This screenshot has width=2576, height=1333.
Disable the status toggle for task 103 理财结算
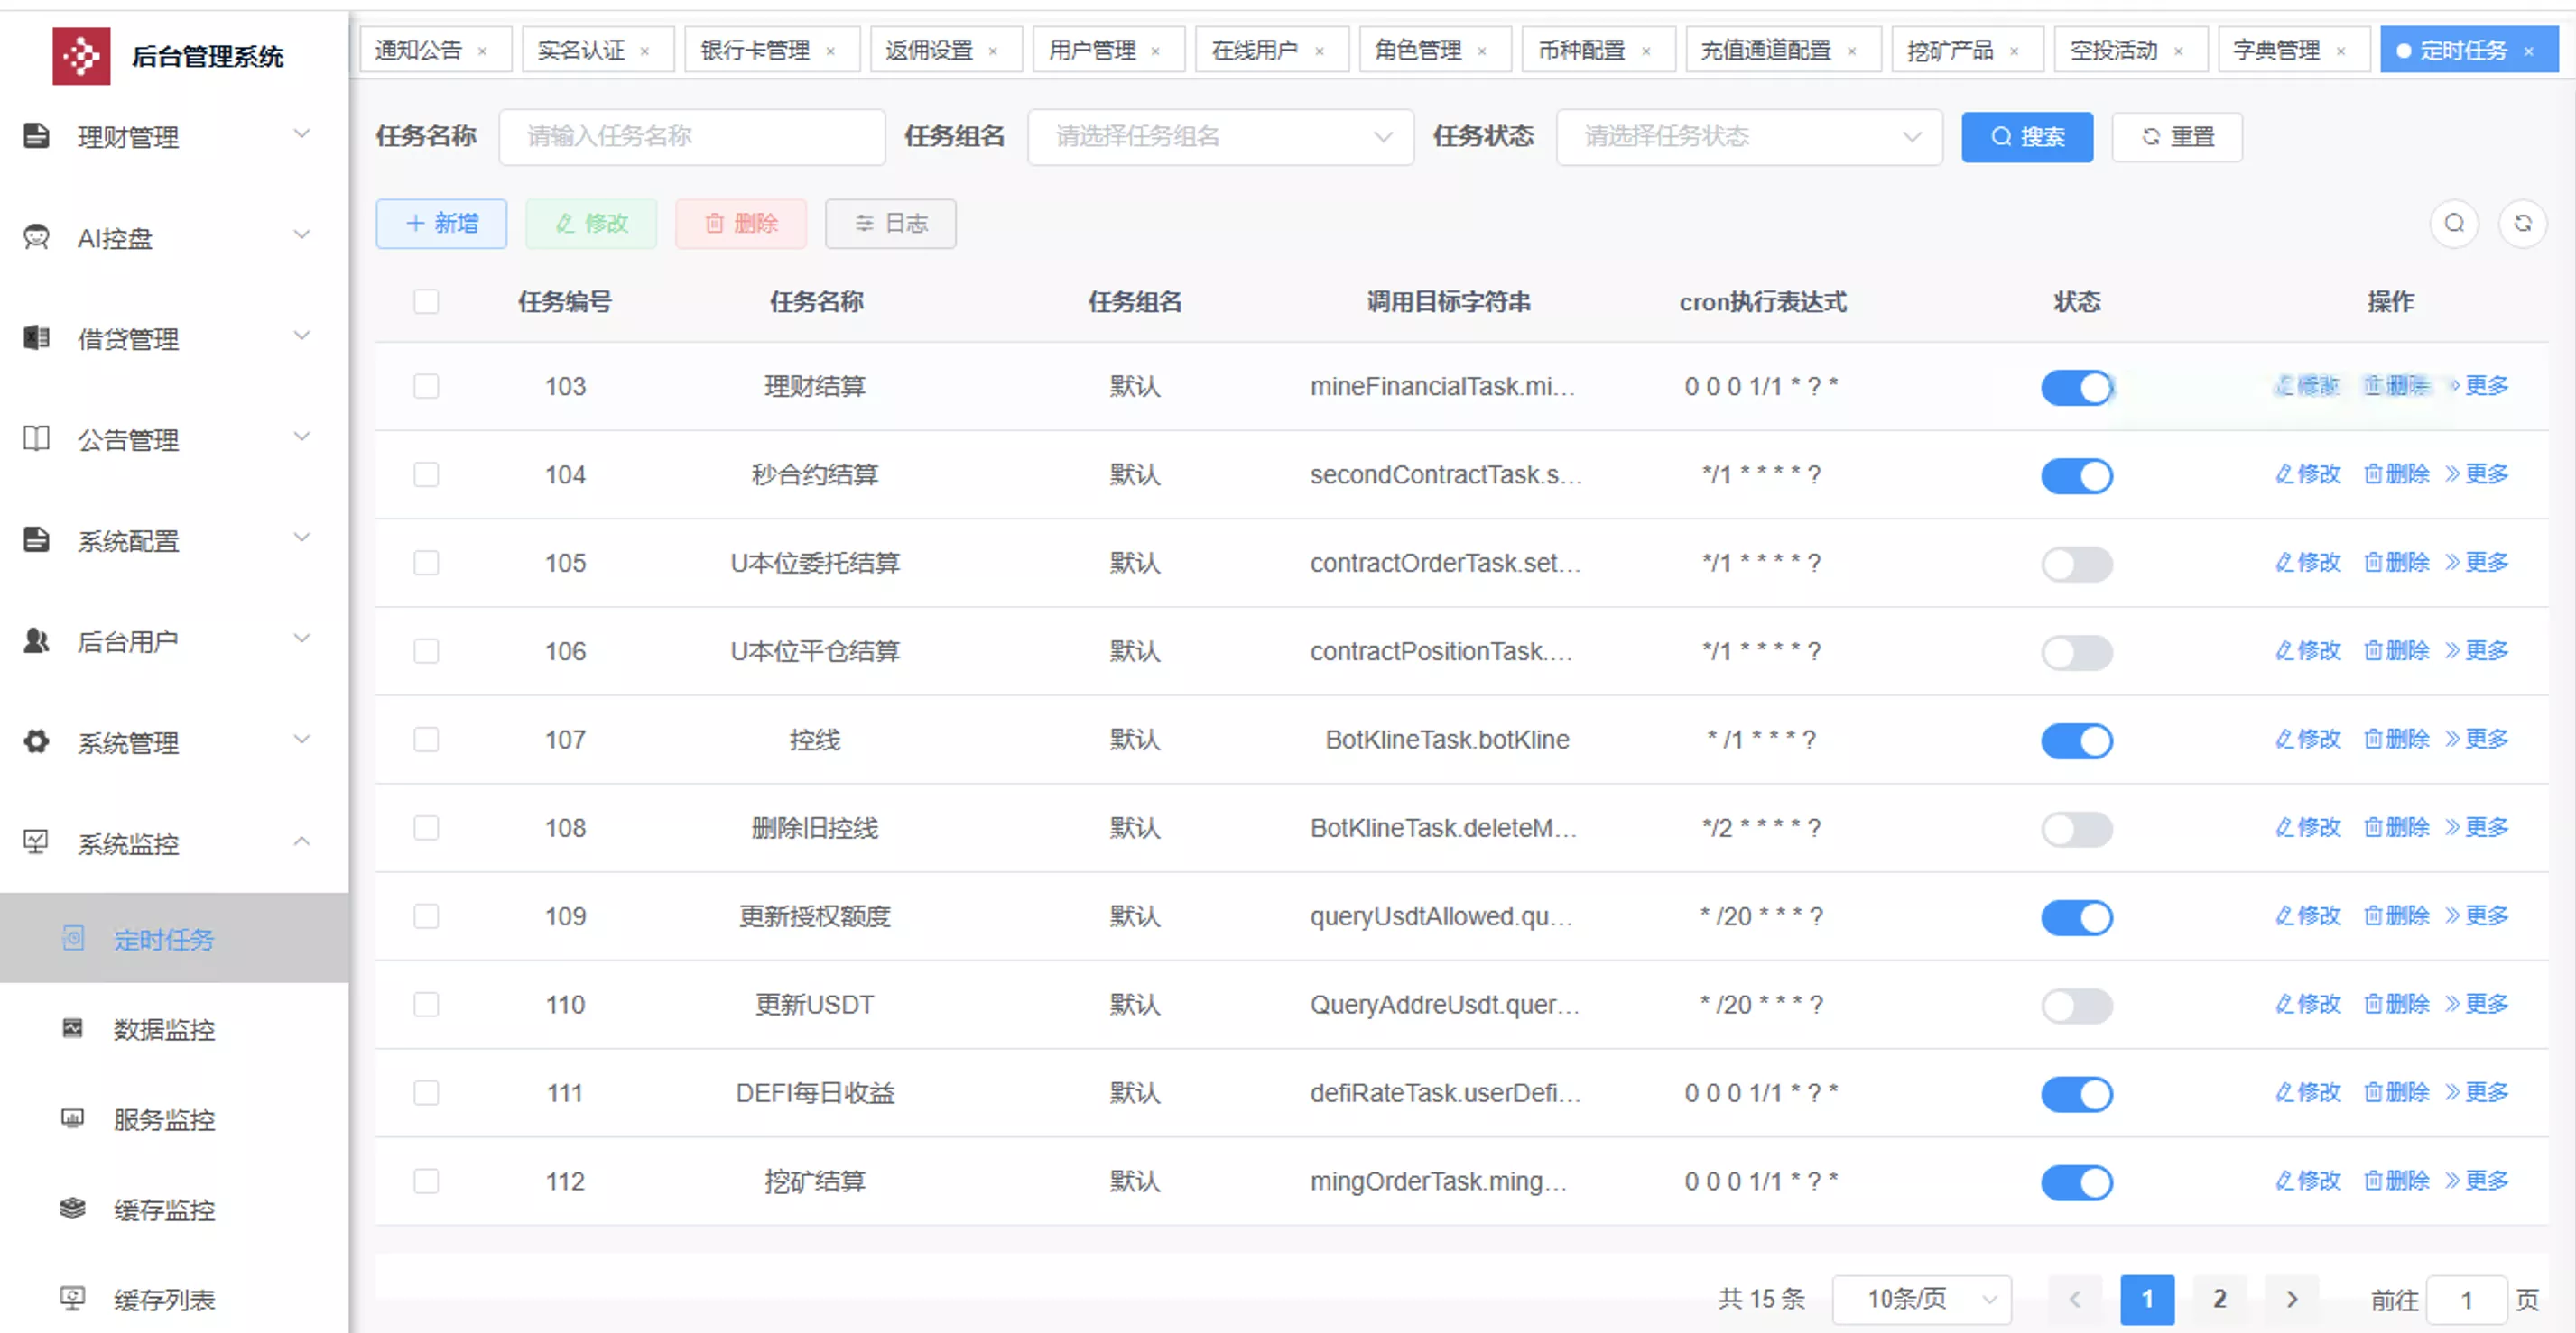point(2077,387)
